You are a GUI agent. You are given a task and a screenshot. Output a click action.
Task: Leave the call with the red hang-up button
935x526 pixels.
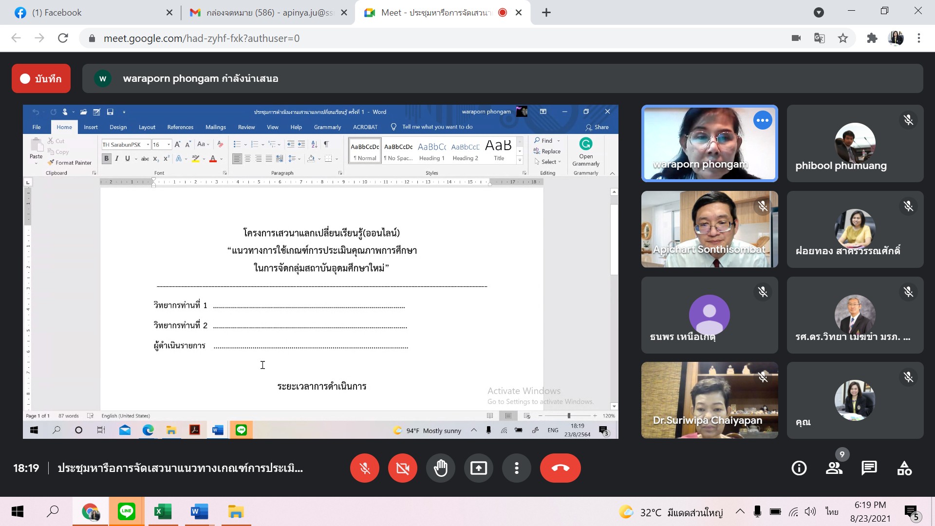(x=560, y=468)
